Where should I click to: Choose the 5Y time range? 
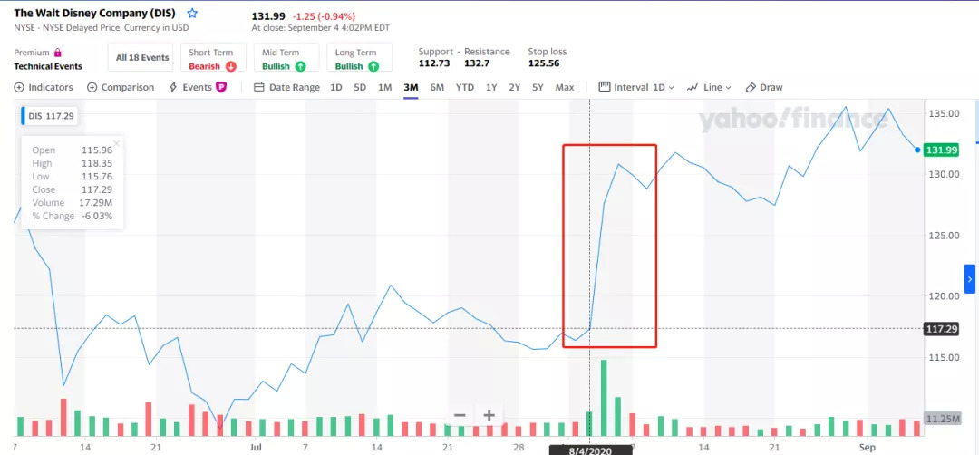click(x=538, y=88)
